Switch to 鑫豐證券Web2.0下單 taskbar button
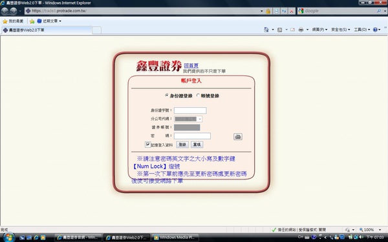 127,237
